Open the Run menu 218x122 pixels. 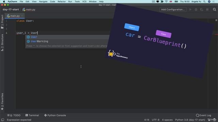[x=70, y=1]
